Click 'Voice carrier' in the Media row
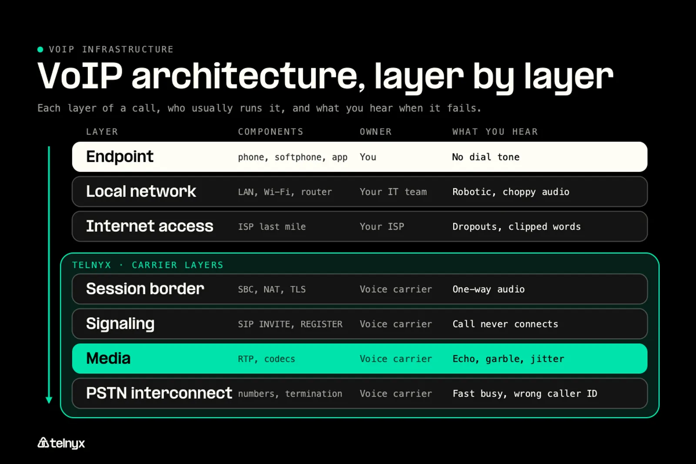The image size is (696, 464). point(396,359)
